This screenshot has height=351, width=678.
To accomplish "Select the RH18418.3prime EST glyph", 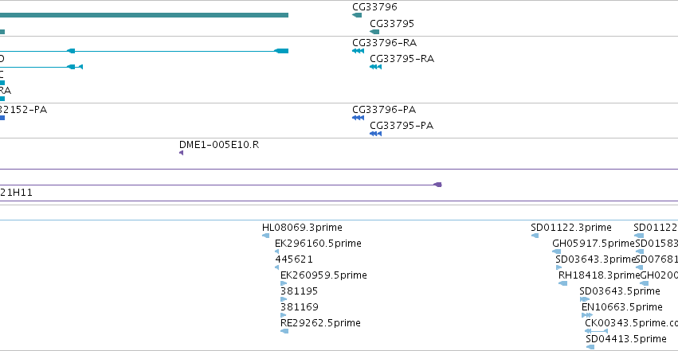I will pyautogui.click(x=563, y=283).
